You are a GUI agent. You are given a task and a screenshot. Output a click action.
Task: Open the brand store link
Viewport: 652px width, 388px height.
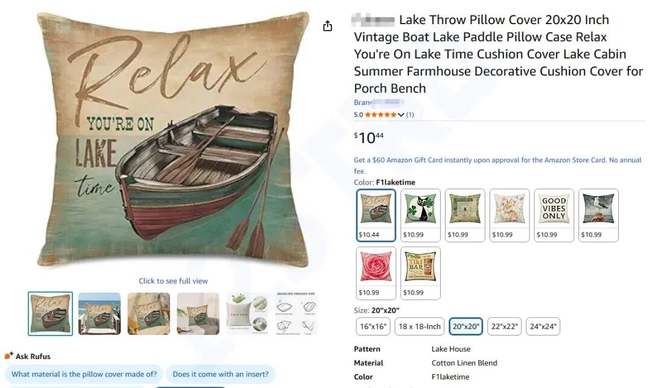coord(378,103)
